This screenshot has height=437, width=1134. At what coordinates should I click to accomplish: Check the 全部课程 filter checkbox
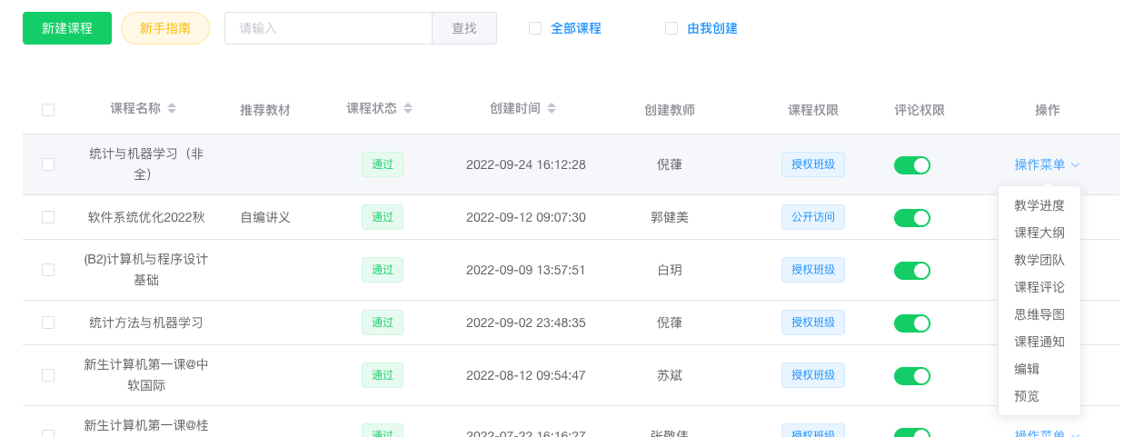click(x=535, y=28)
